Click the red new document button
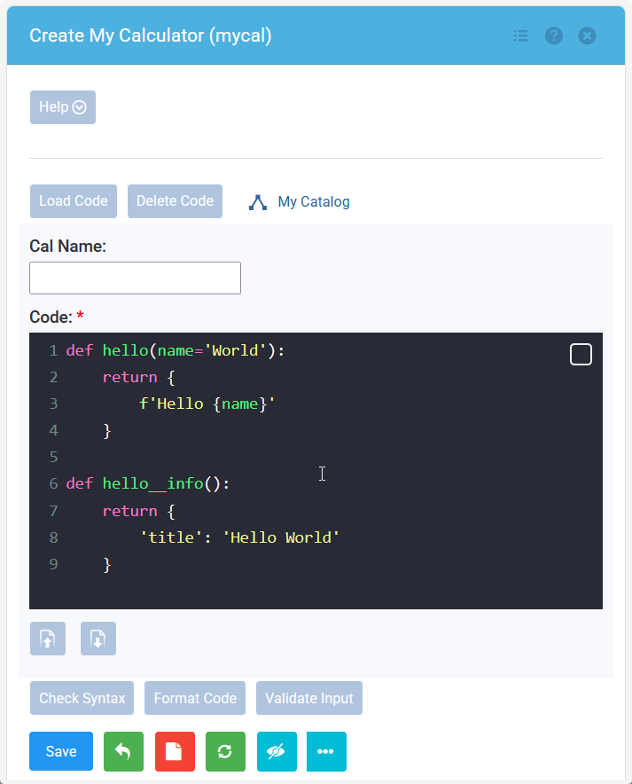The height and width of the screenshot is (784, 632). [175, 751]
